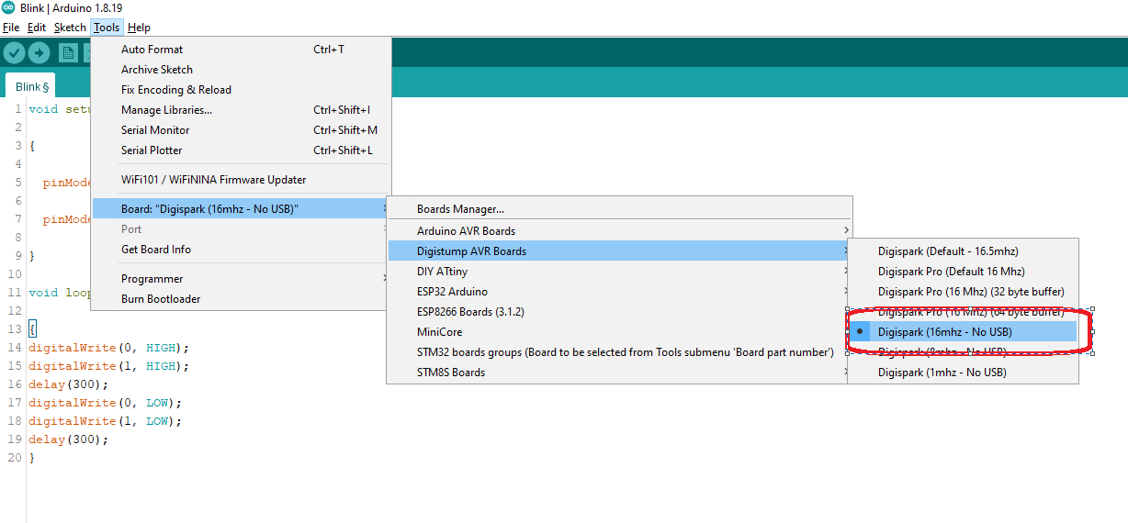Open the Serial Monitor
Screen dimensions: 1128x523
coord(242,130)
